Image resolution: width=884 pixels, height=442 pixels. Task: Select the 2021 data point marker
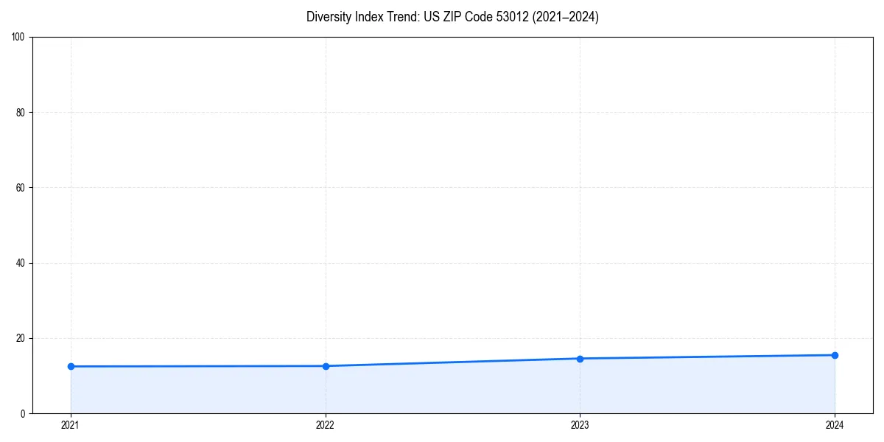tap(71, 365)
